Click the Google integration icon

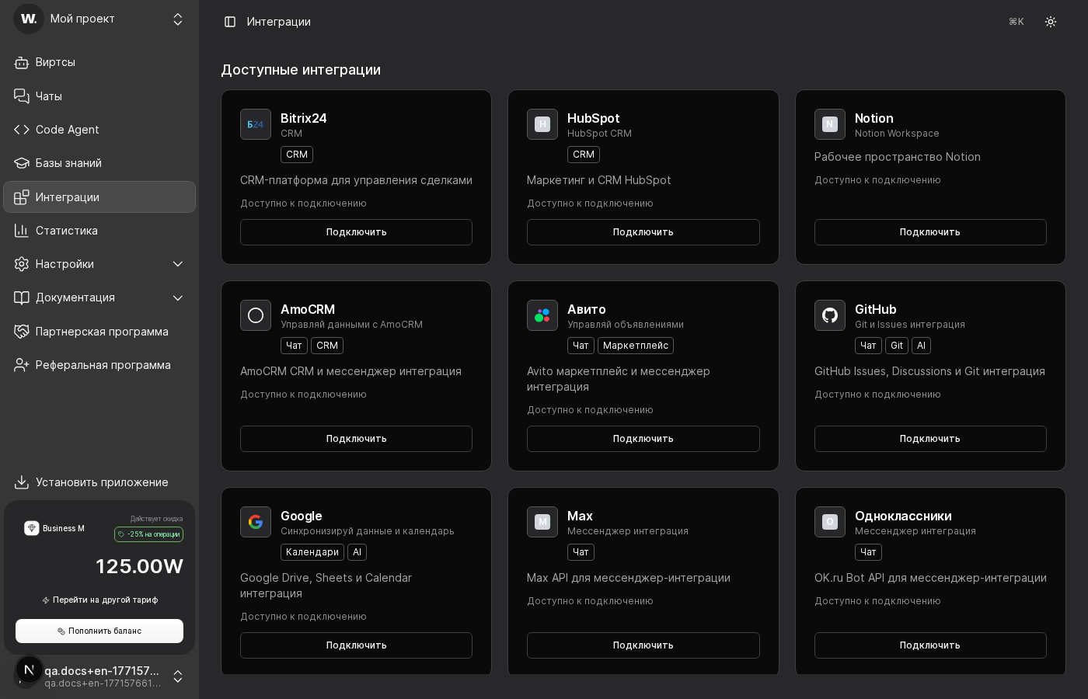[x=256, y=522]
